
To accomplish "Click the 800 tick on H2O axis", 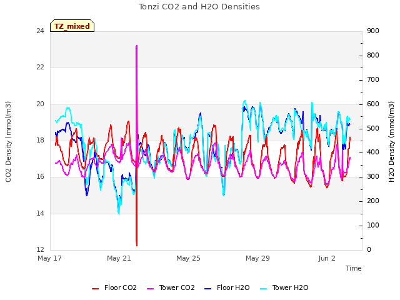I will [x=373, y=55].
